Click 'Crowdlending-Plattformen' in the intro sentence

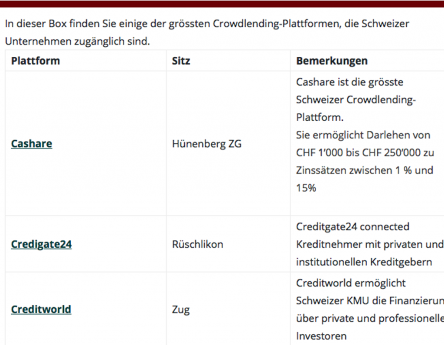(275, 23)
